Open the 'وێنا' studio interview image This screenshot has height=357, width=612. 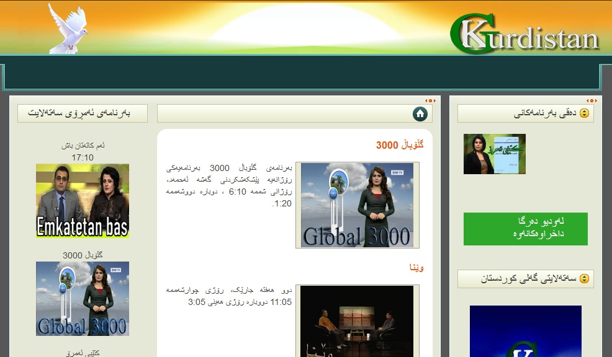pyautogui.click(x=357, y=320)
